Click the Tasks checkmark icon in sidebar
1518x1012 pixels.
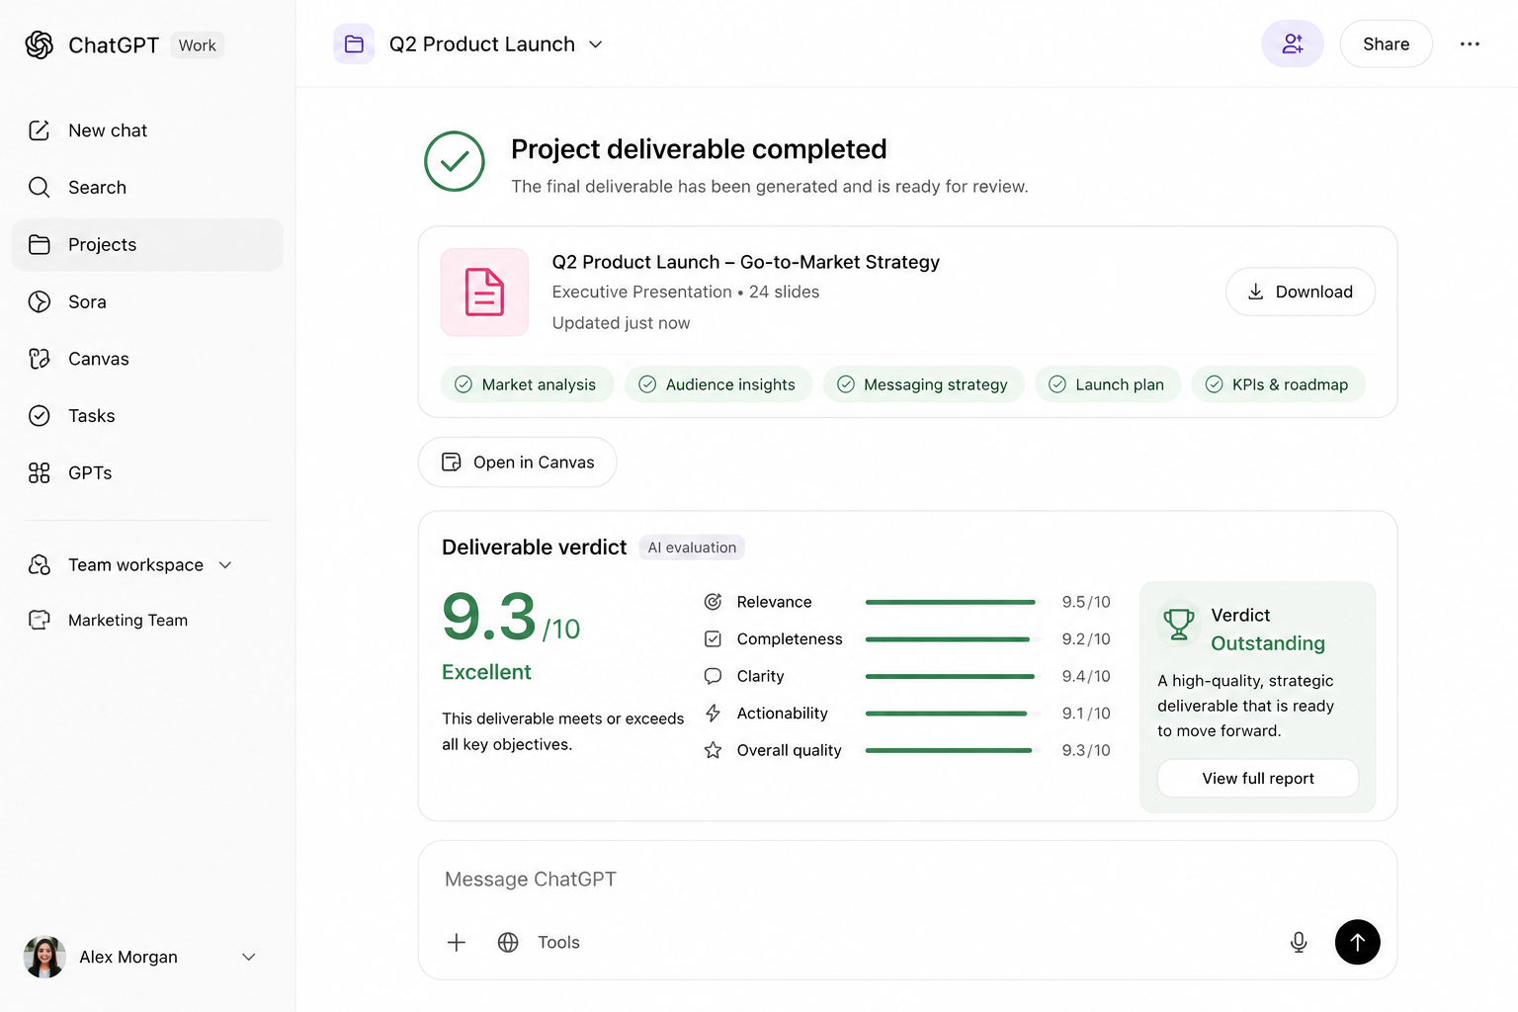click(x=40, y=416)
